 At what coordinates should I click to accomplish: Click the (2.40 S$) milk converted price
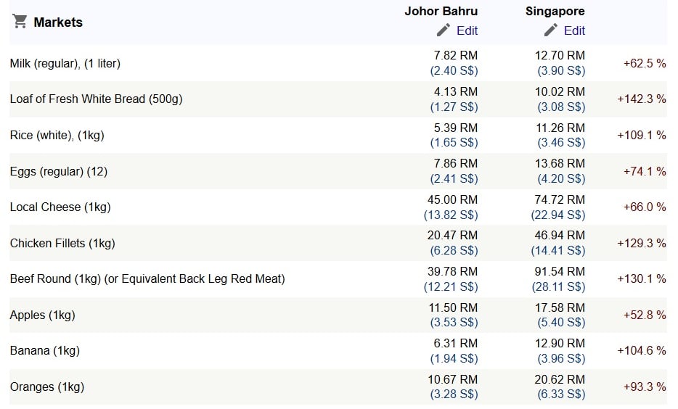pos(454,71)
